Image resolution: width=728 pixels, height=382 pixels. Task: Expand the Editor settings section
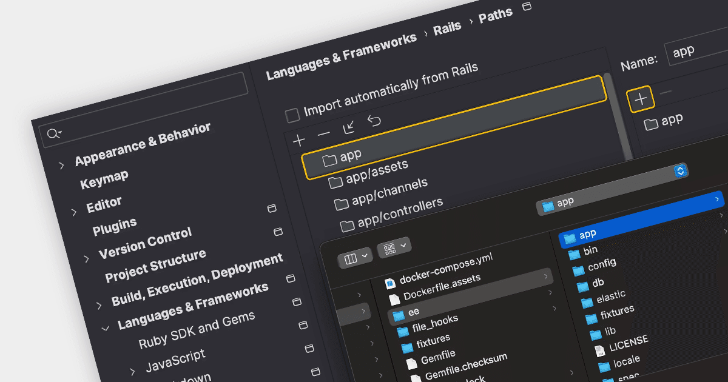[74, 212]
